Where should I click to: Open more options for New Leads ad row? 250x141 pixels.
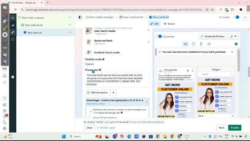pos(70,32)
